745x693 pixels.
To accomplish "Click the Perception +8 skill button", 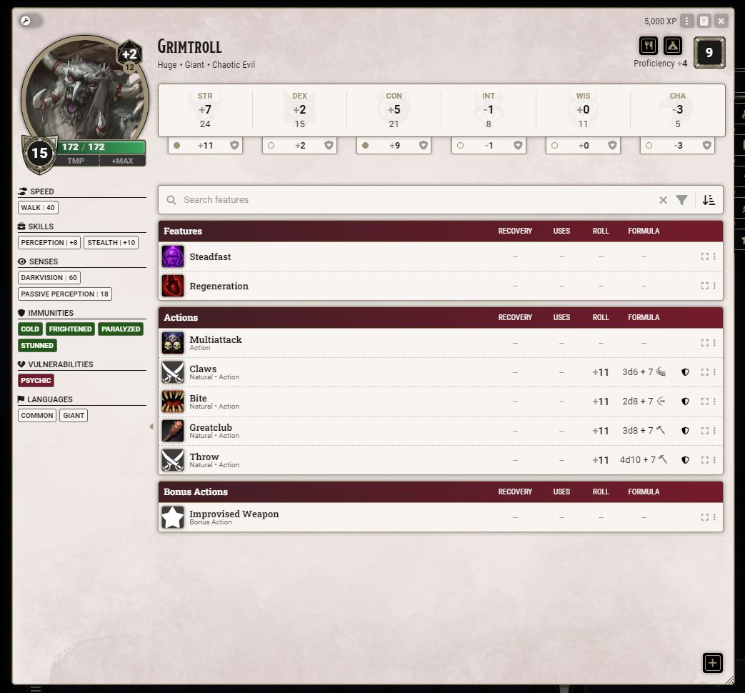I will 49,243.
